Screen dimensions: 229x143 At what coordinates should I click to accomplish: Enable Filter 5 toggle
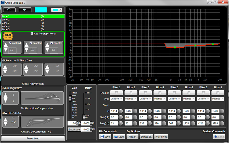pyautogui.click(x=174, y=93)
